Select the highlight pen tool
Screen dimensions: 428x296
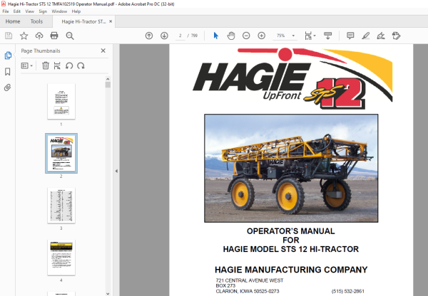[x=365, y=36]
